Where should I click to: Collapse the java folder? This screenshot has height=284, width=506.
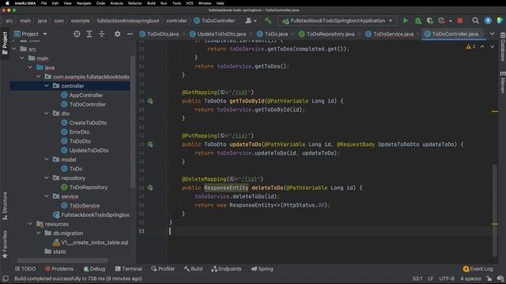[30, 67]
